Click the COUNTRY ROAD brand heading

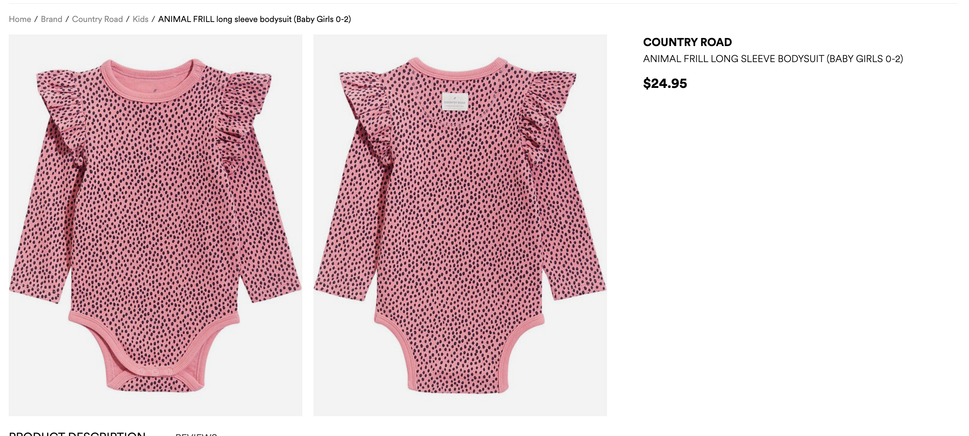[687, 42]
